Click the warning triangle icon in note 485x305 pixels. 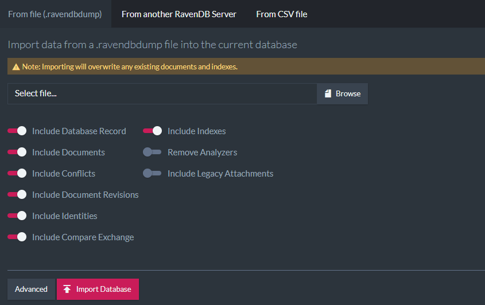coord(16,67)
